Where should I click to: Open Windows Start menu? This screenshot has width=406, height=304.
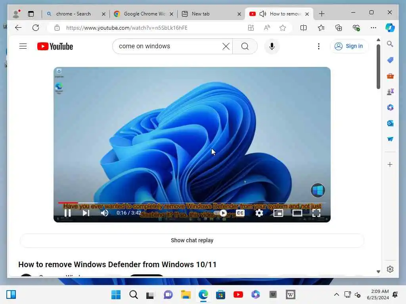pyautogui.click(x=116, y=294)
